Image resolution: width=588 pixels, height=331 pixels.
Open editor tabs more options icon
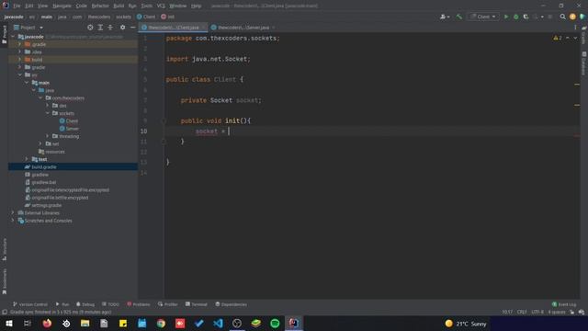click(x=575, y=28)
